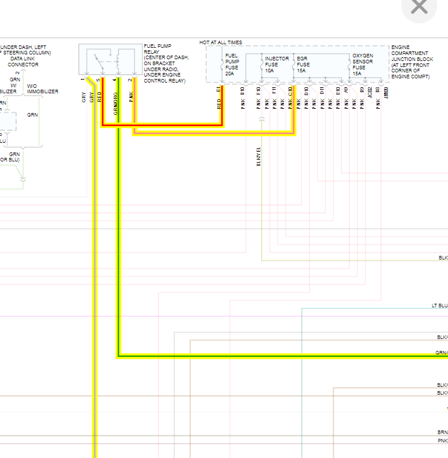Click the BLK/YEL wire label
The height and width of the screenshot is (458, 448).
tap(259, 157)
